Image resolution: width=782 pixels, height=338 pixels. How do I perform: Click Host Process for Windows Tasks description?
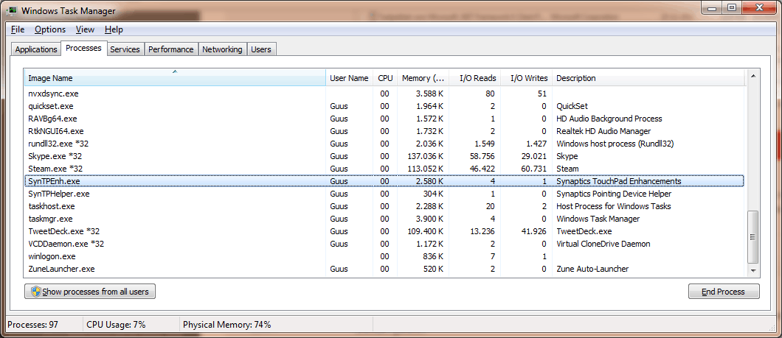pos(614,206)
